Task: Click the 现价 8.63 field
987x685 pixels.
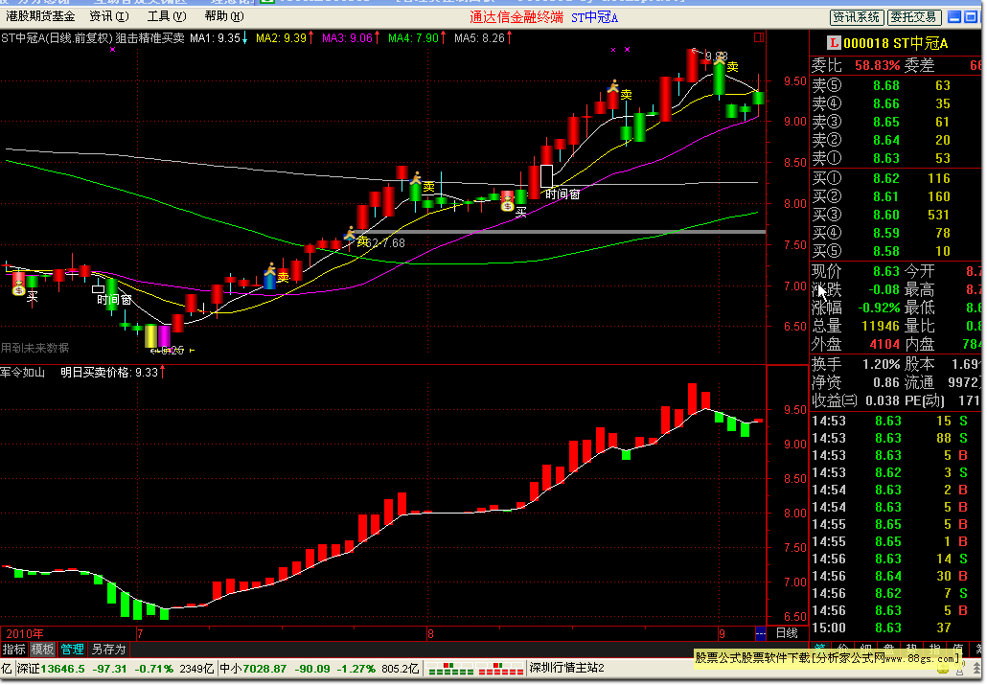Action: (856, 271)
